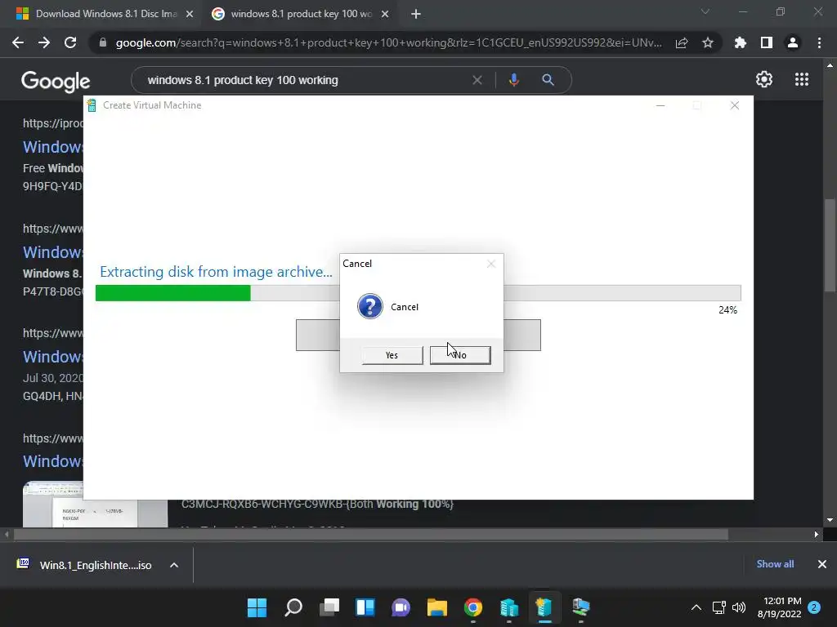Open the Windows Start menu
The image size is (837, 627).
[257, 607]
